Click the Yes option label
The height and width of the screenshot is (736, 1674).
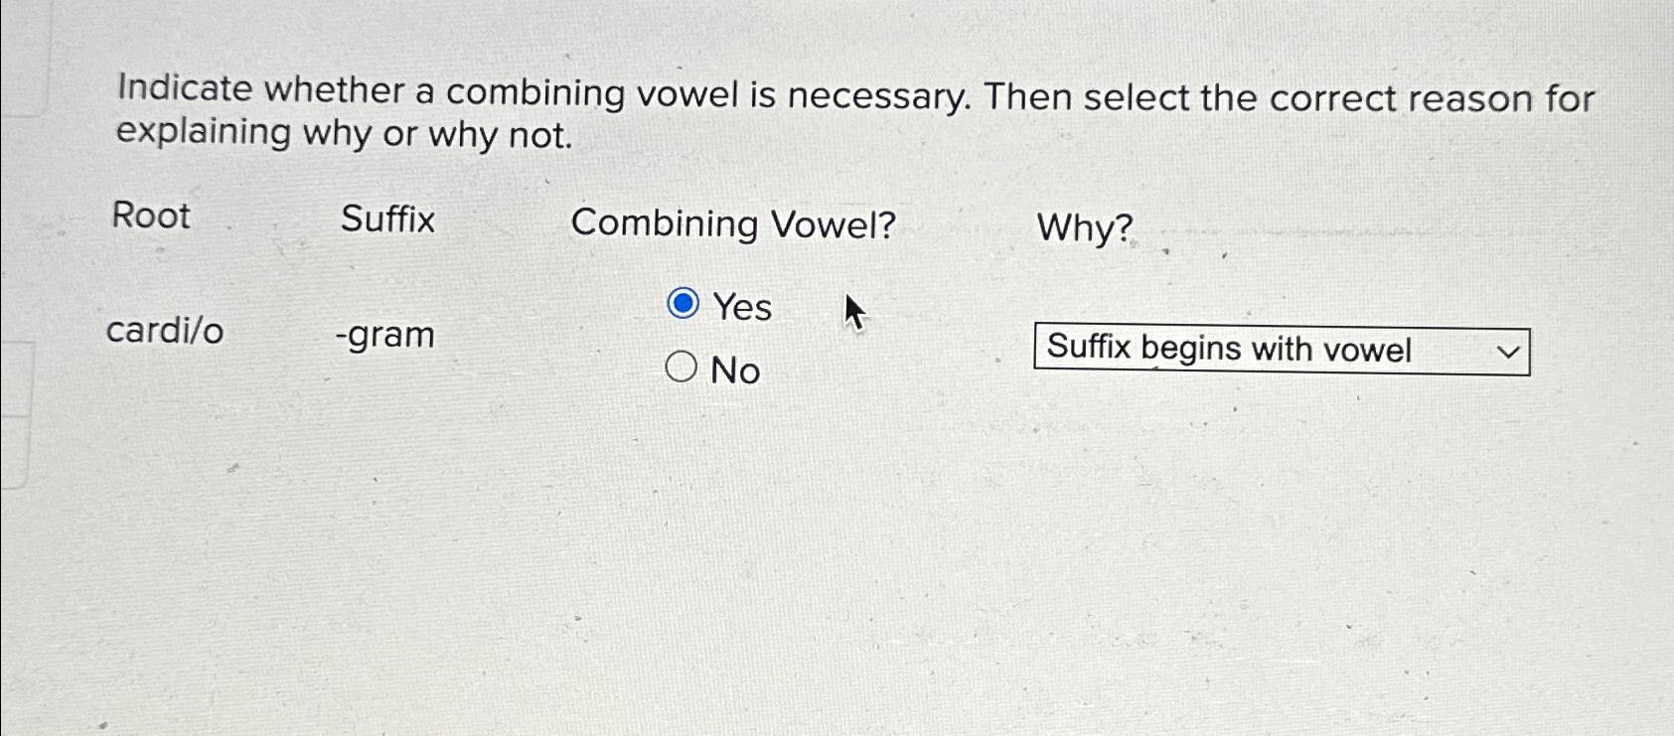coord(742,307)
